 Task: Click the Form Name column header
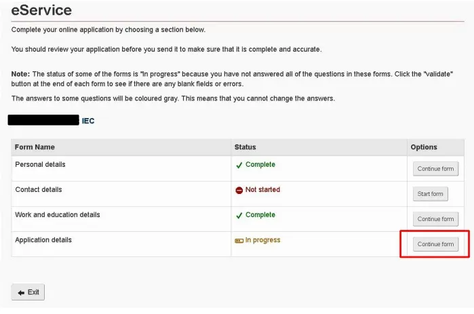[35, 147]
